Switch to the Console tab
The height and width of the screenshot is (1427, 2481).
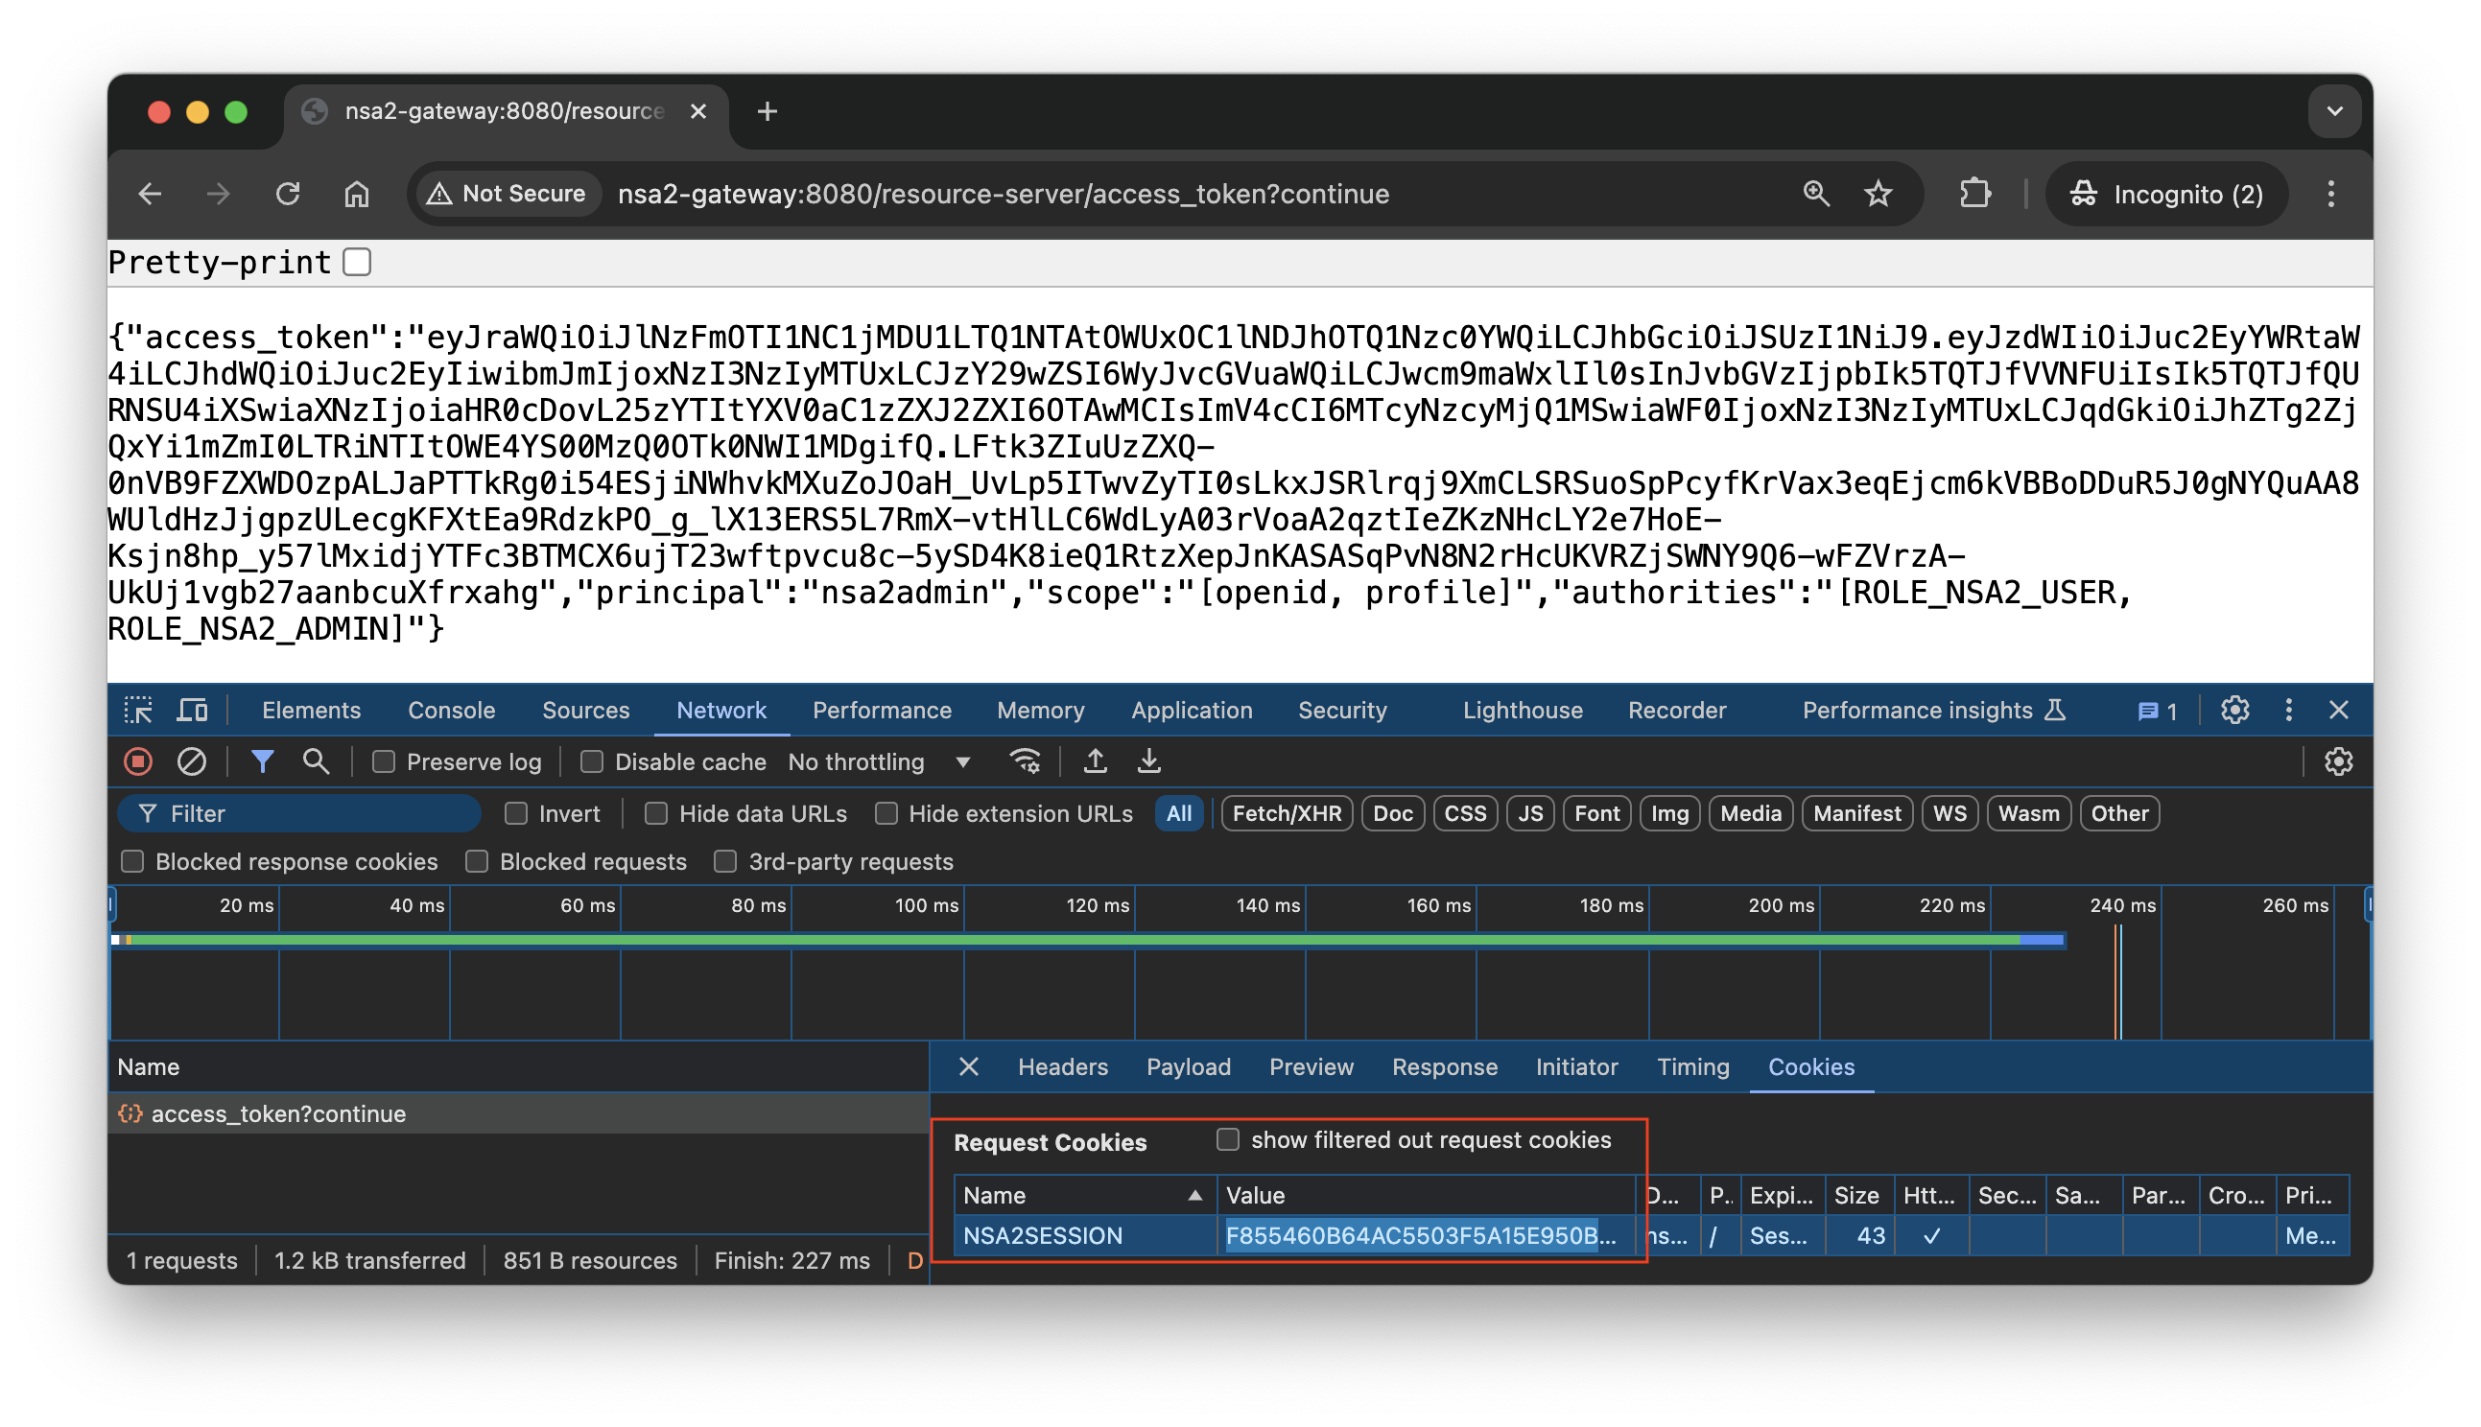(x=451, y=711)
